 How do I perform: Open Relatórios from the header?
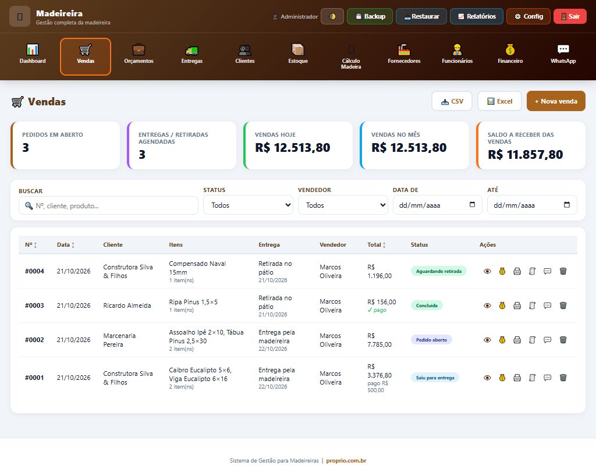click(477, 16)
